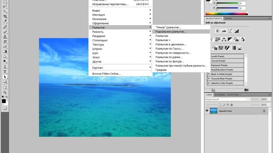Open Curves Presets list item

[x=226, y=61]
